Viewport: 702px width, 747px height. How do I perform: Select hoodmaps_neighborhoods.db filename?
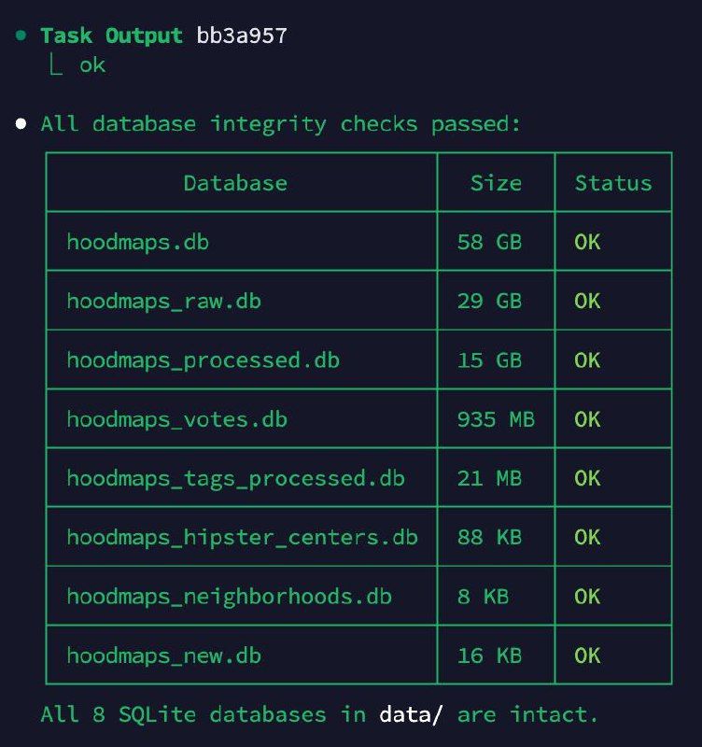coord(229,597)
